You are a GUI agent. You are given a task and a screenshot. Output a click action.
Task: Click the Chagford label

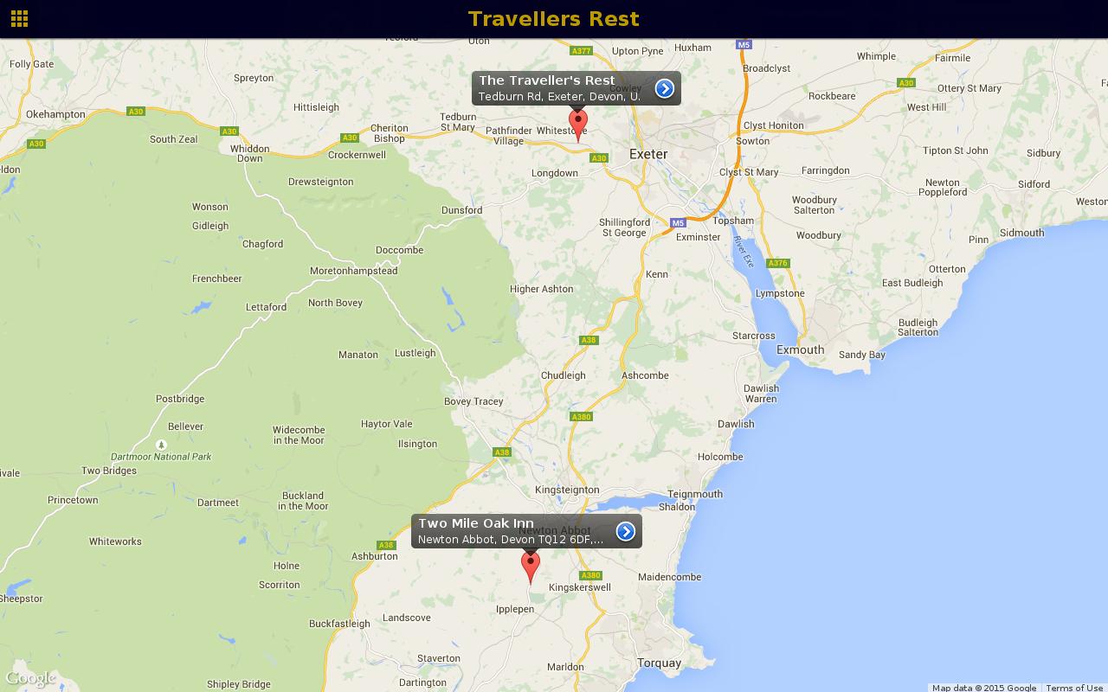(262, 244)
